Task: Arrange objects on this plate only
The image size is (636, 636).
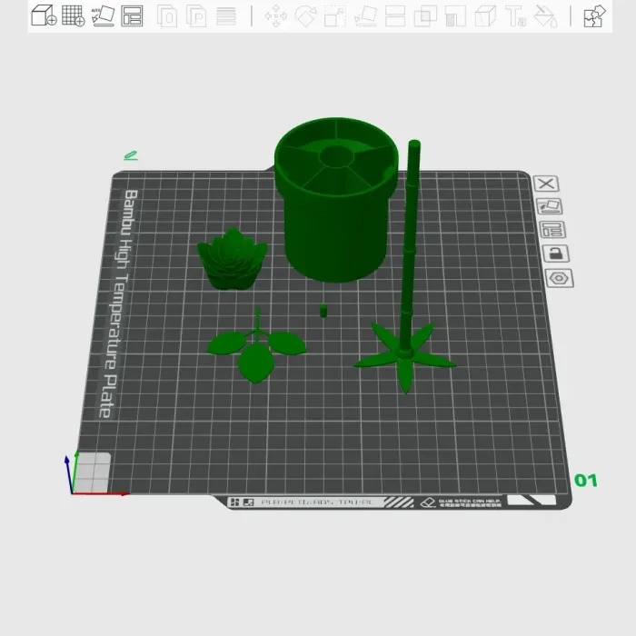Action: (552, 230)
